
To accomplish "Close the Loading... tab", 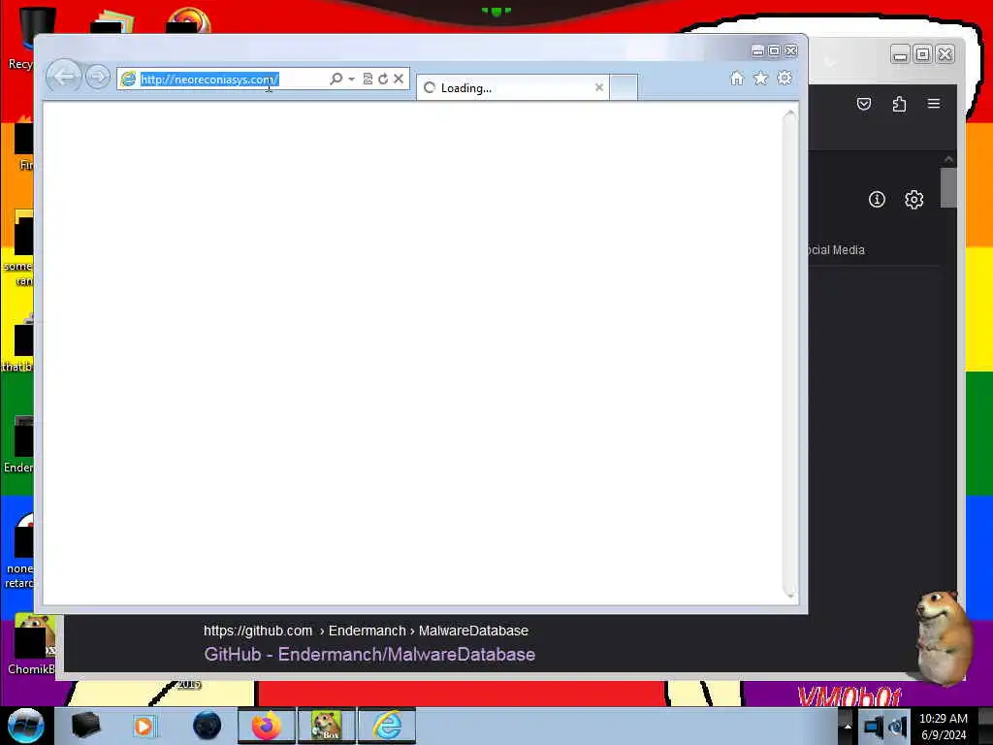I will click(x=599, y=87).
